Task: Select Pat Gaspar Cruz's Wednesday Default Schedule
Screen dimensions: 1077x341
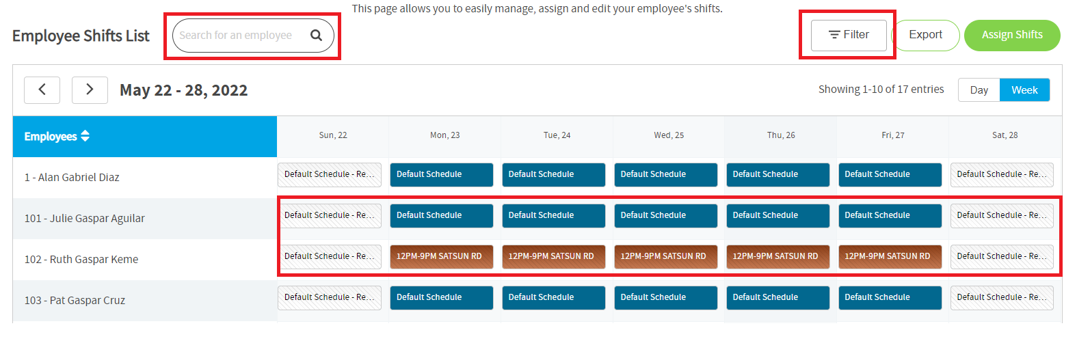Action: [x=666, y=298]
